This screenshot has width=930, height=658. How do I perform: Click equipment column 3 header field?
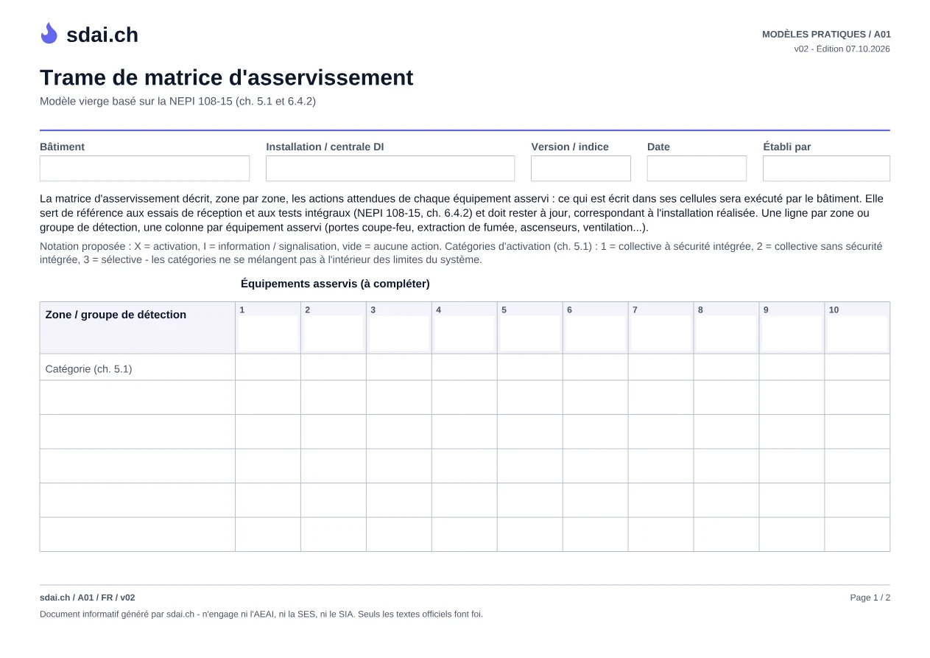pyautogui.click(x=399, y=334)
